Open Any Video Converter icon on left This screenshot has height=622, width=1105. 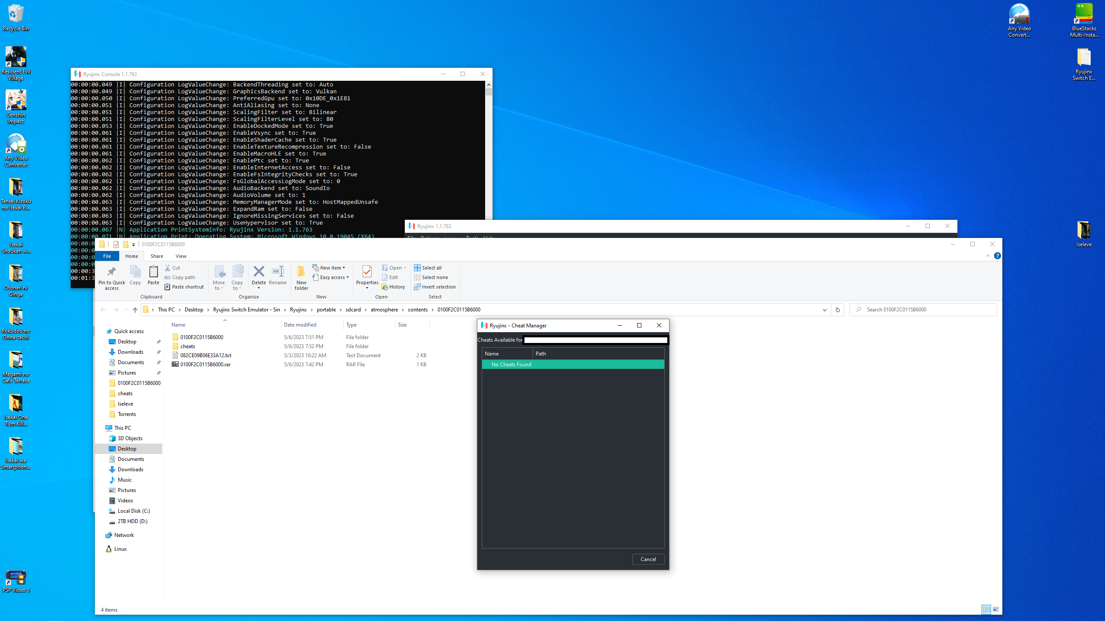16,150
